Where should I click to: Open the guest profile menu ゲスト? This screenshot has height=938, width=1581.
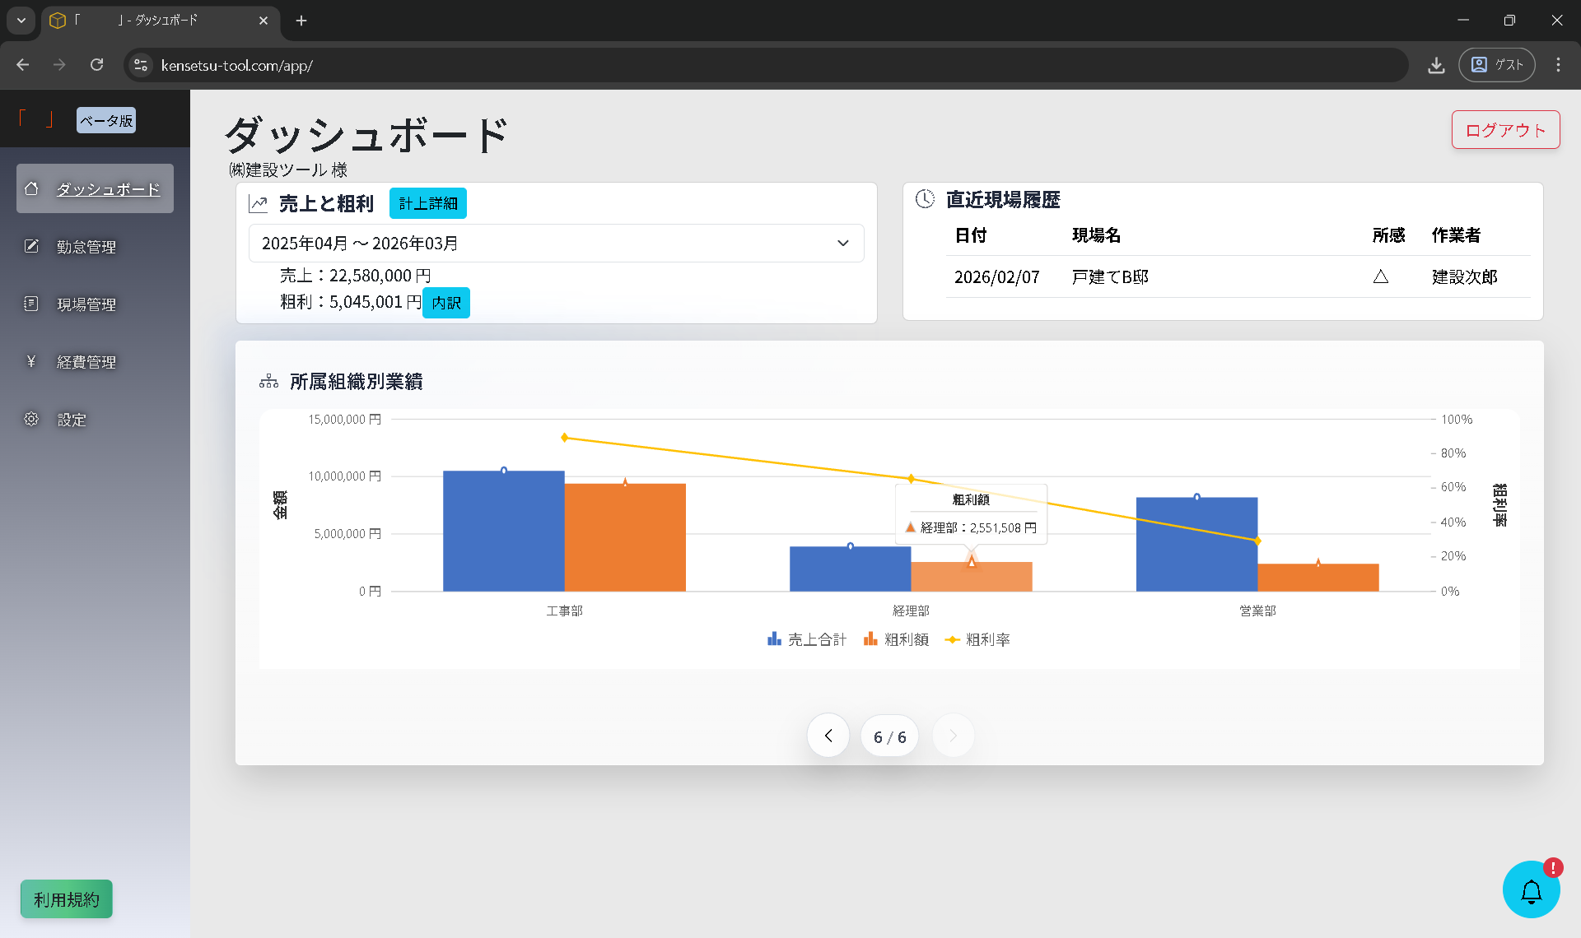pos(1496,64)
